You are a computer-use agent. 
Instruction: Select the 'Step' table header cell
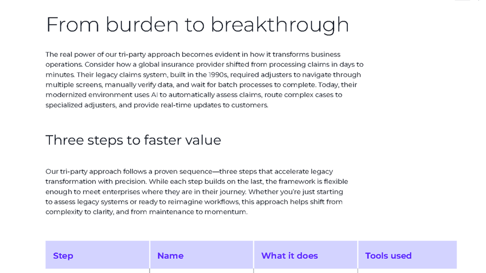pos(97,255)
